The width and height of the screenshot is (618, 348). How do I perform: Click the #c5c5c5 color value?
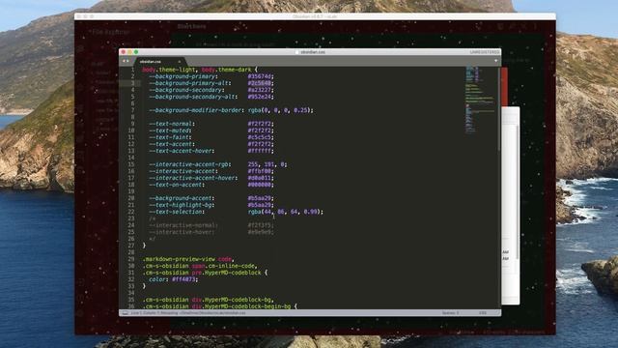pos(260,137)
